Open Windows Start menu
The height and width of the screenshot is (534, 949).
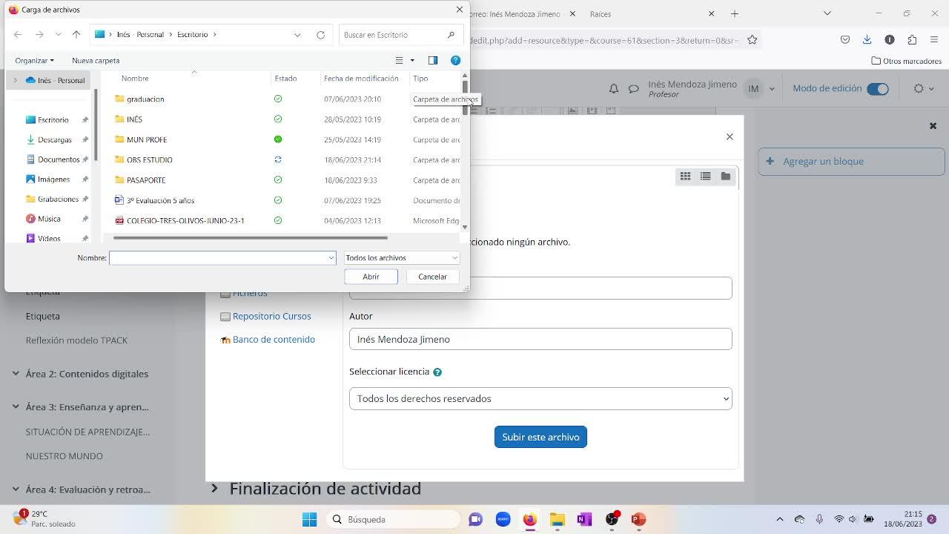tap(310, 519)
